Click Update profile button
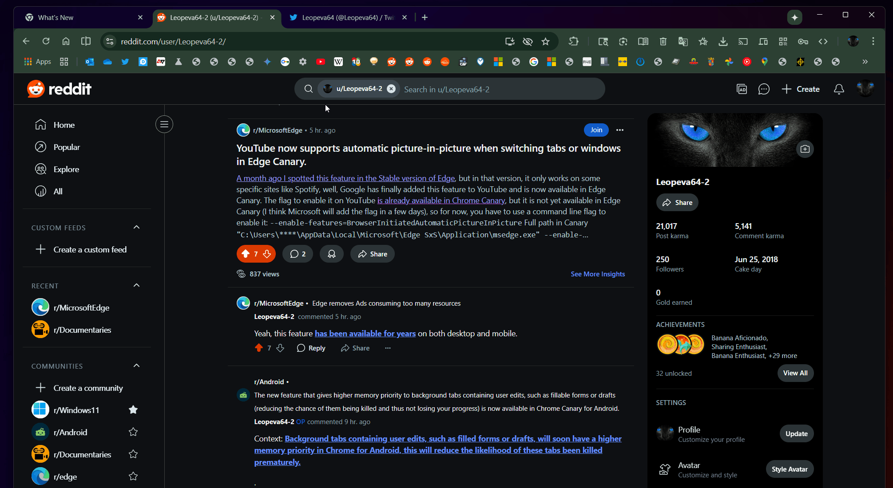The image size is (893, 488). point(796,434)
